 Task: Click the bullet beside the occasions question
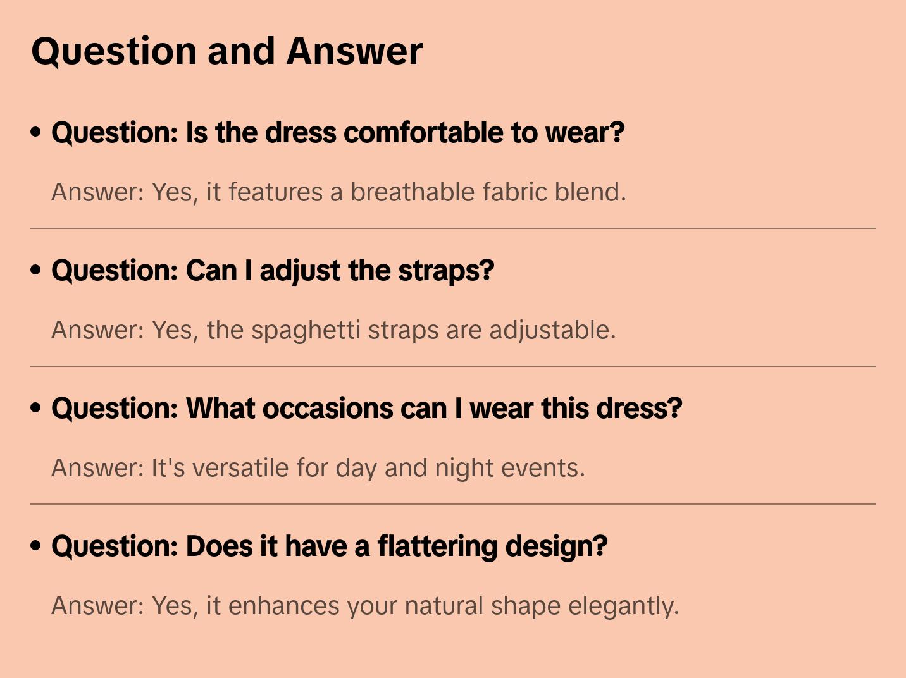point(36,408)
